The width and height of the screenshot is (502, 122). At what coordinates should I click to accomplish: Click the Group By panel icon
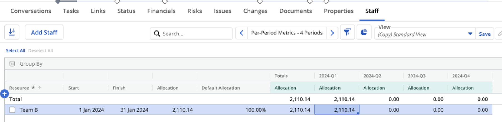coord(12,64)
